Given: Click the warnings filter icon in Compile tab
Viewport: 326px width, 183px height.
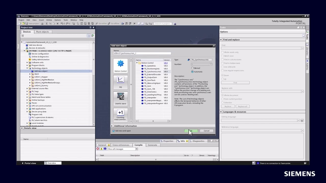Looking at the screenshot, I should click(101, 149).
